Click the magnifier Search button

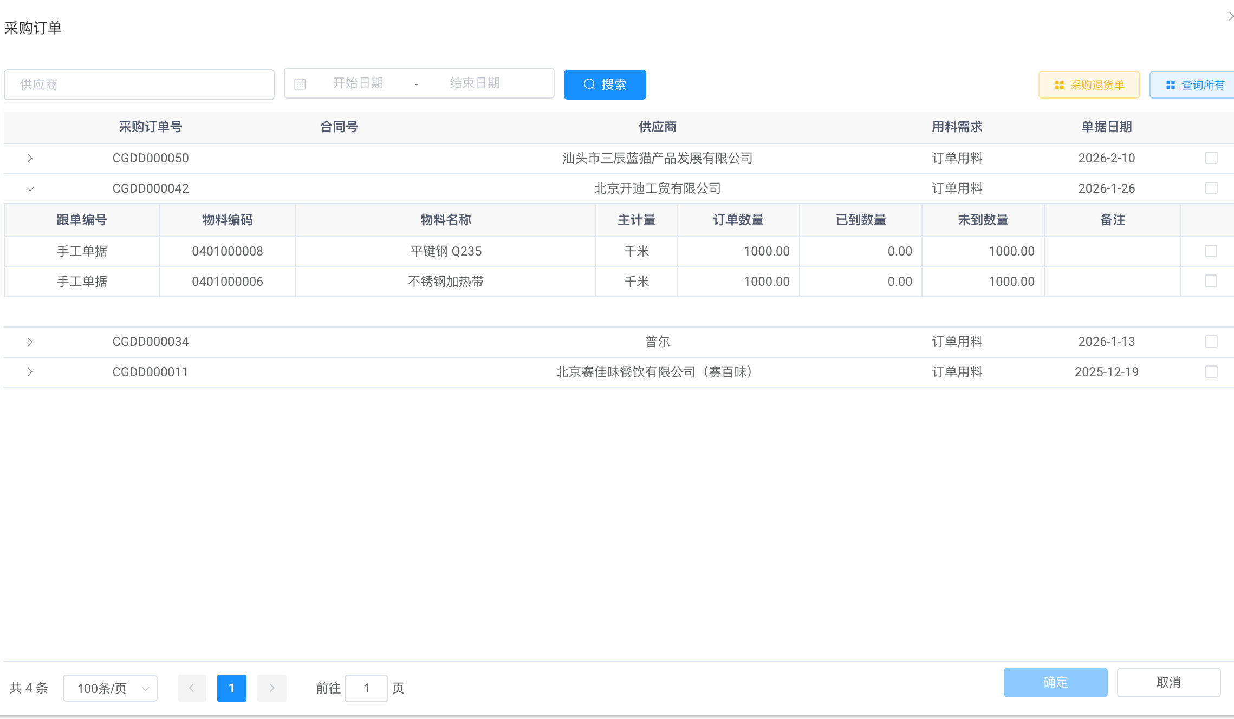pyautogui.click(x=605, y=84)
